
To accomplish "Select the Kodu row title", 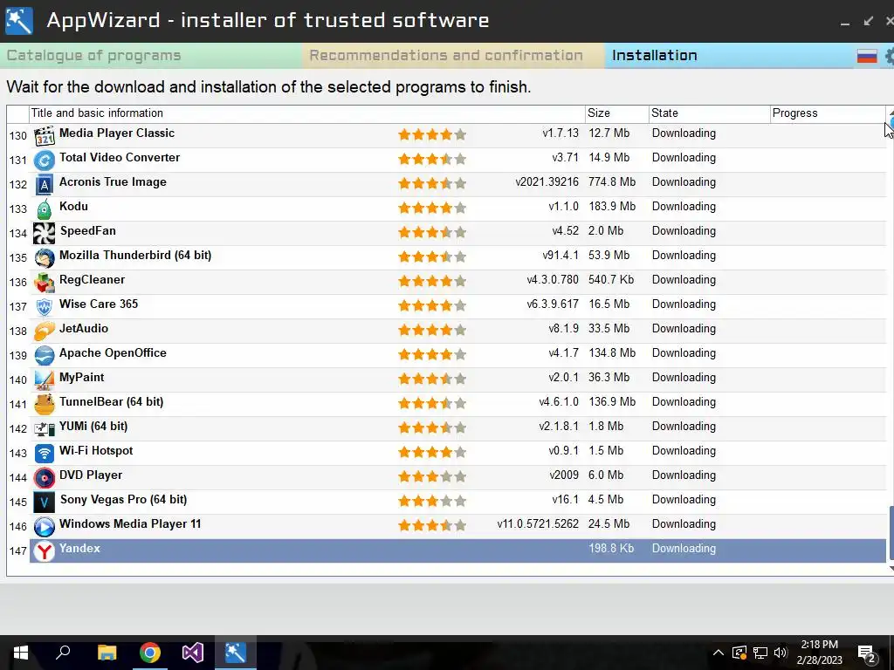I will coord(73,206).
